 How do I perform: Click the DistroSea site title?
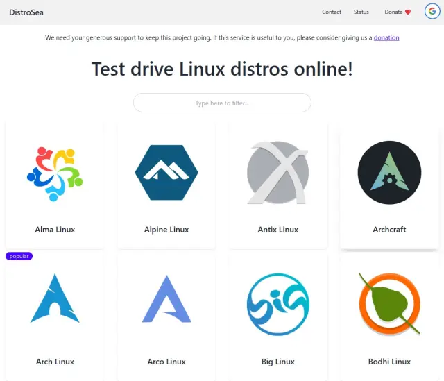[26, 12]
